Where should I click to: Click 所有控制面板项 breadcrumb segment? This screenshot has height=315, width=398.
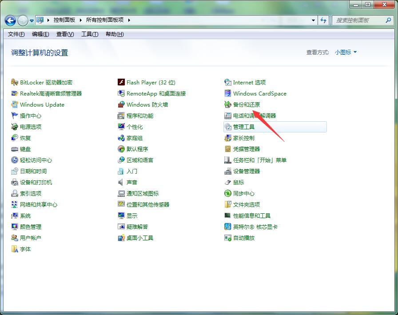coord(105,20)
